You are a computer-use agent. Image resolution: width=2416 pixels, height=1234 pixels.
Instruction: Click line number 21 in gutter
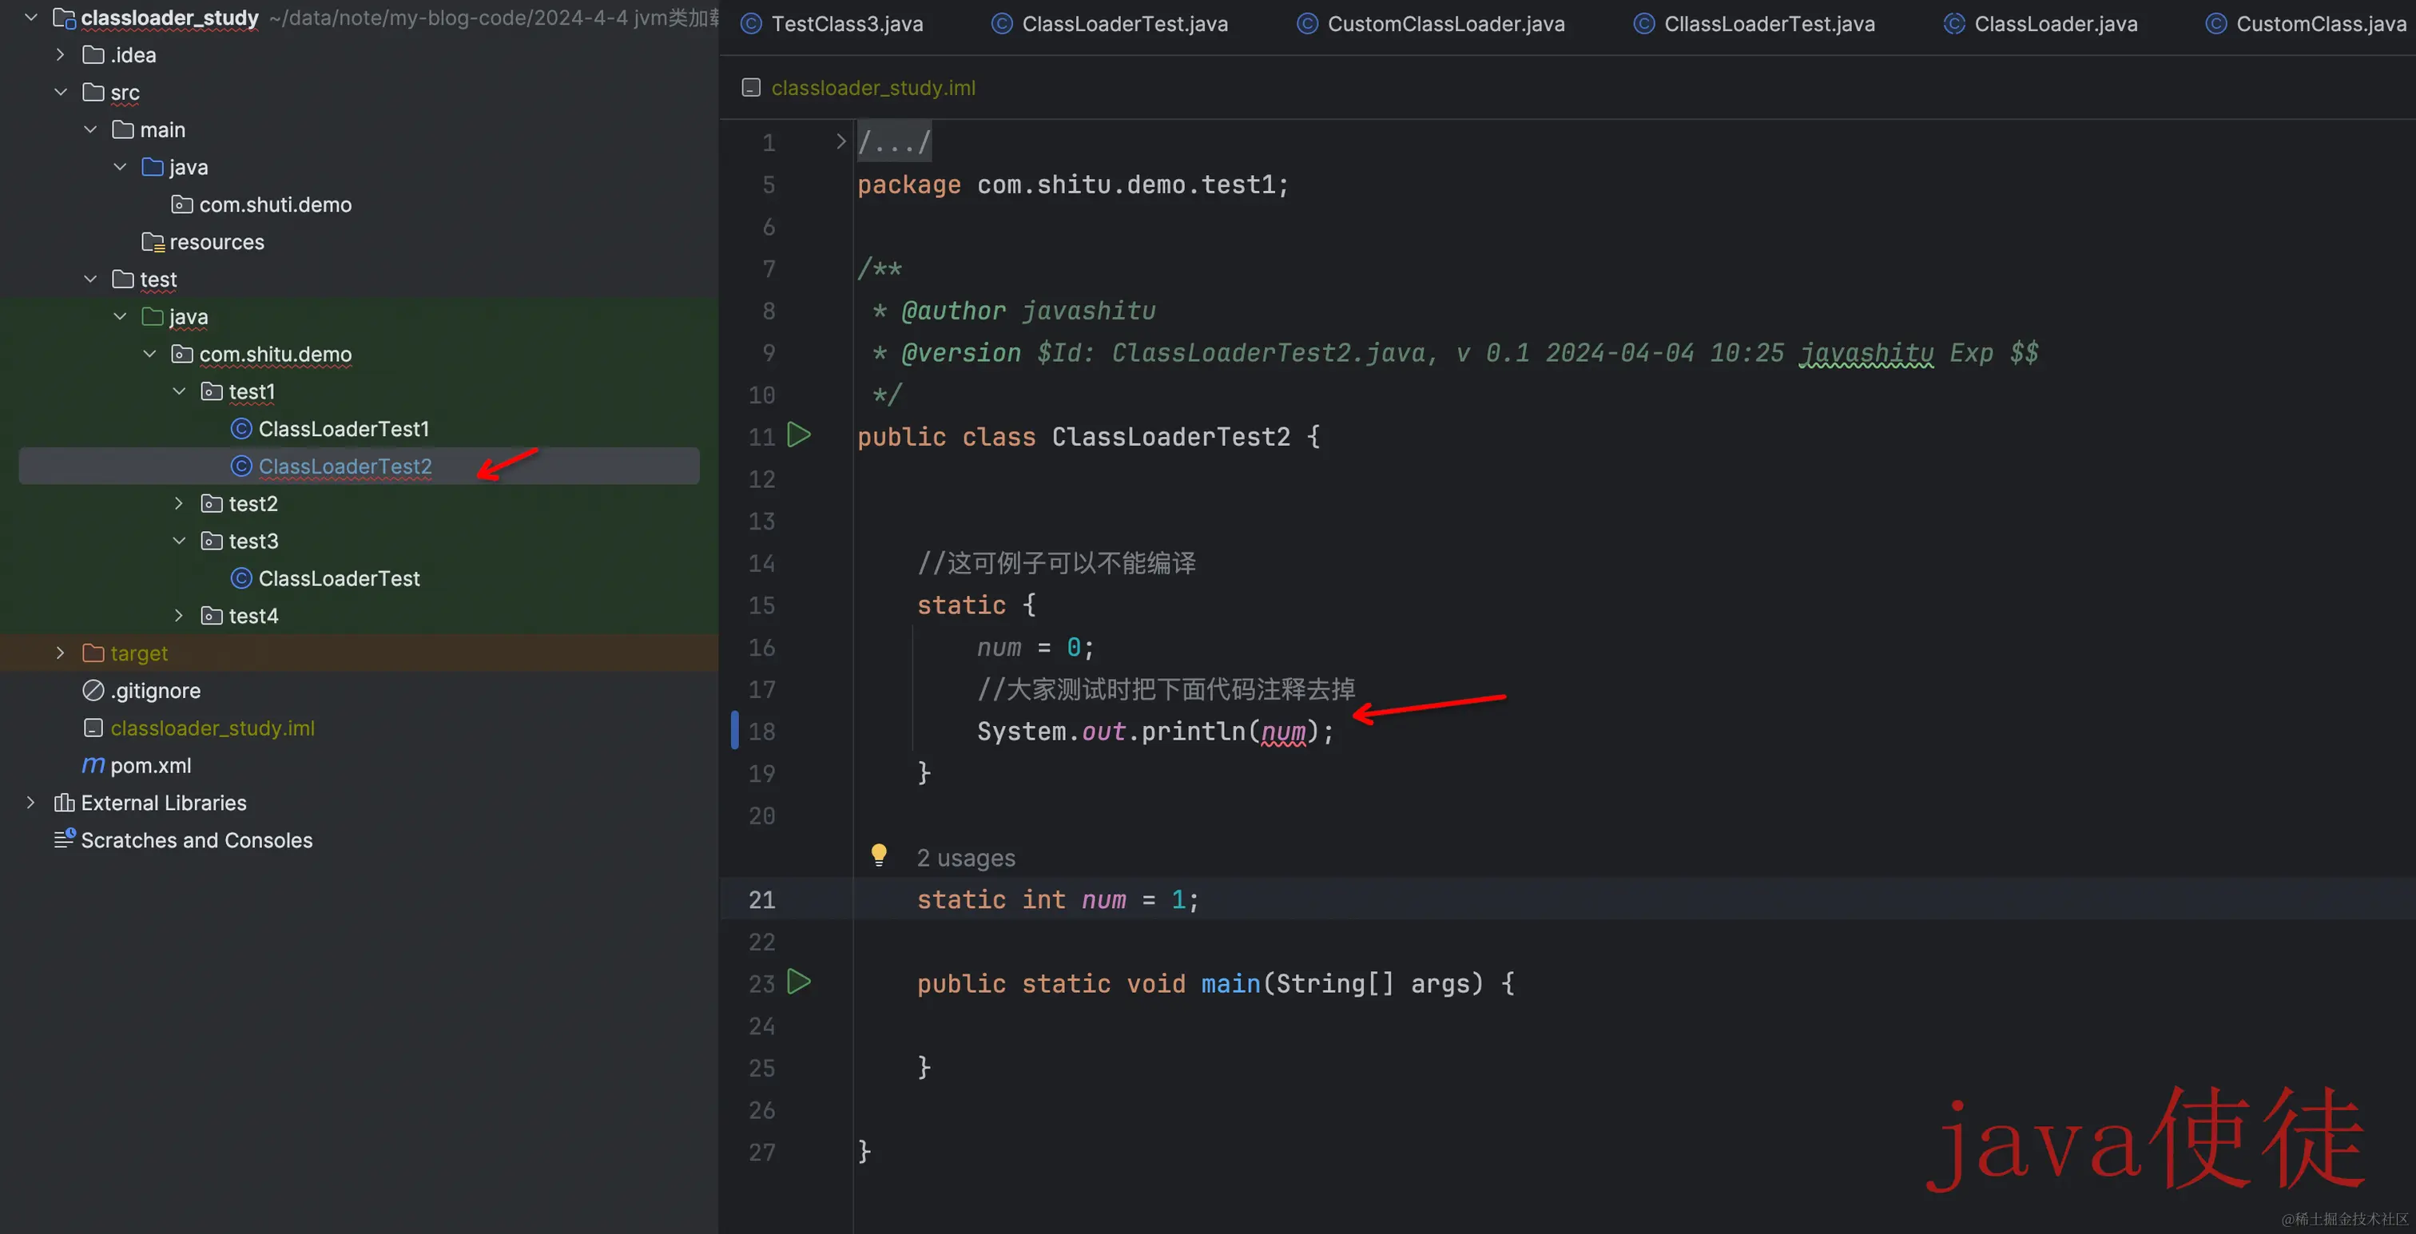761,899
